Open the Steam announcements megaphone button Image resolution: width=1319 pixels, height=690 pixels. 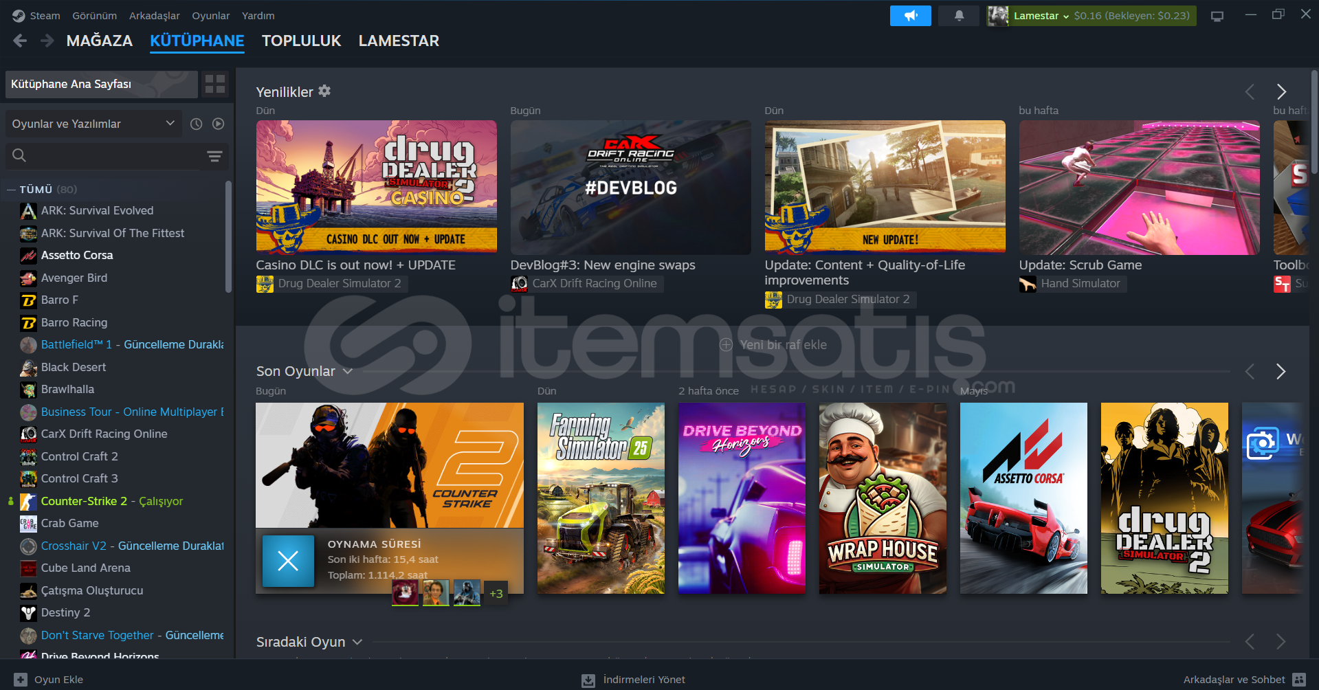click(x=910, y=16)
